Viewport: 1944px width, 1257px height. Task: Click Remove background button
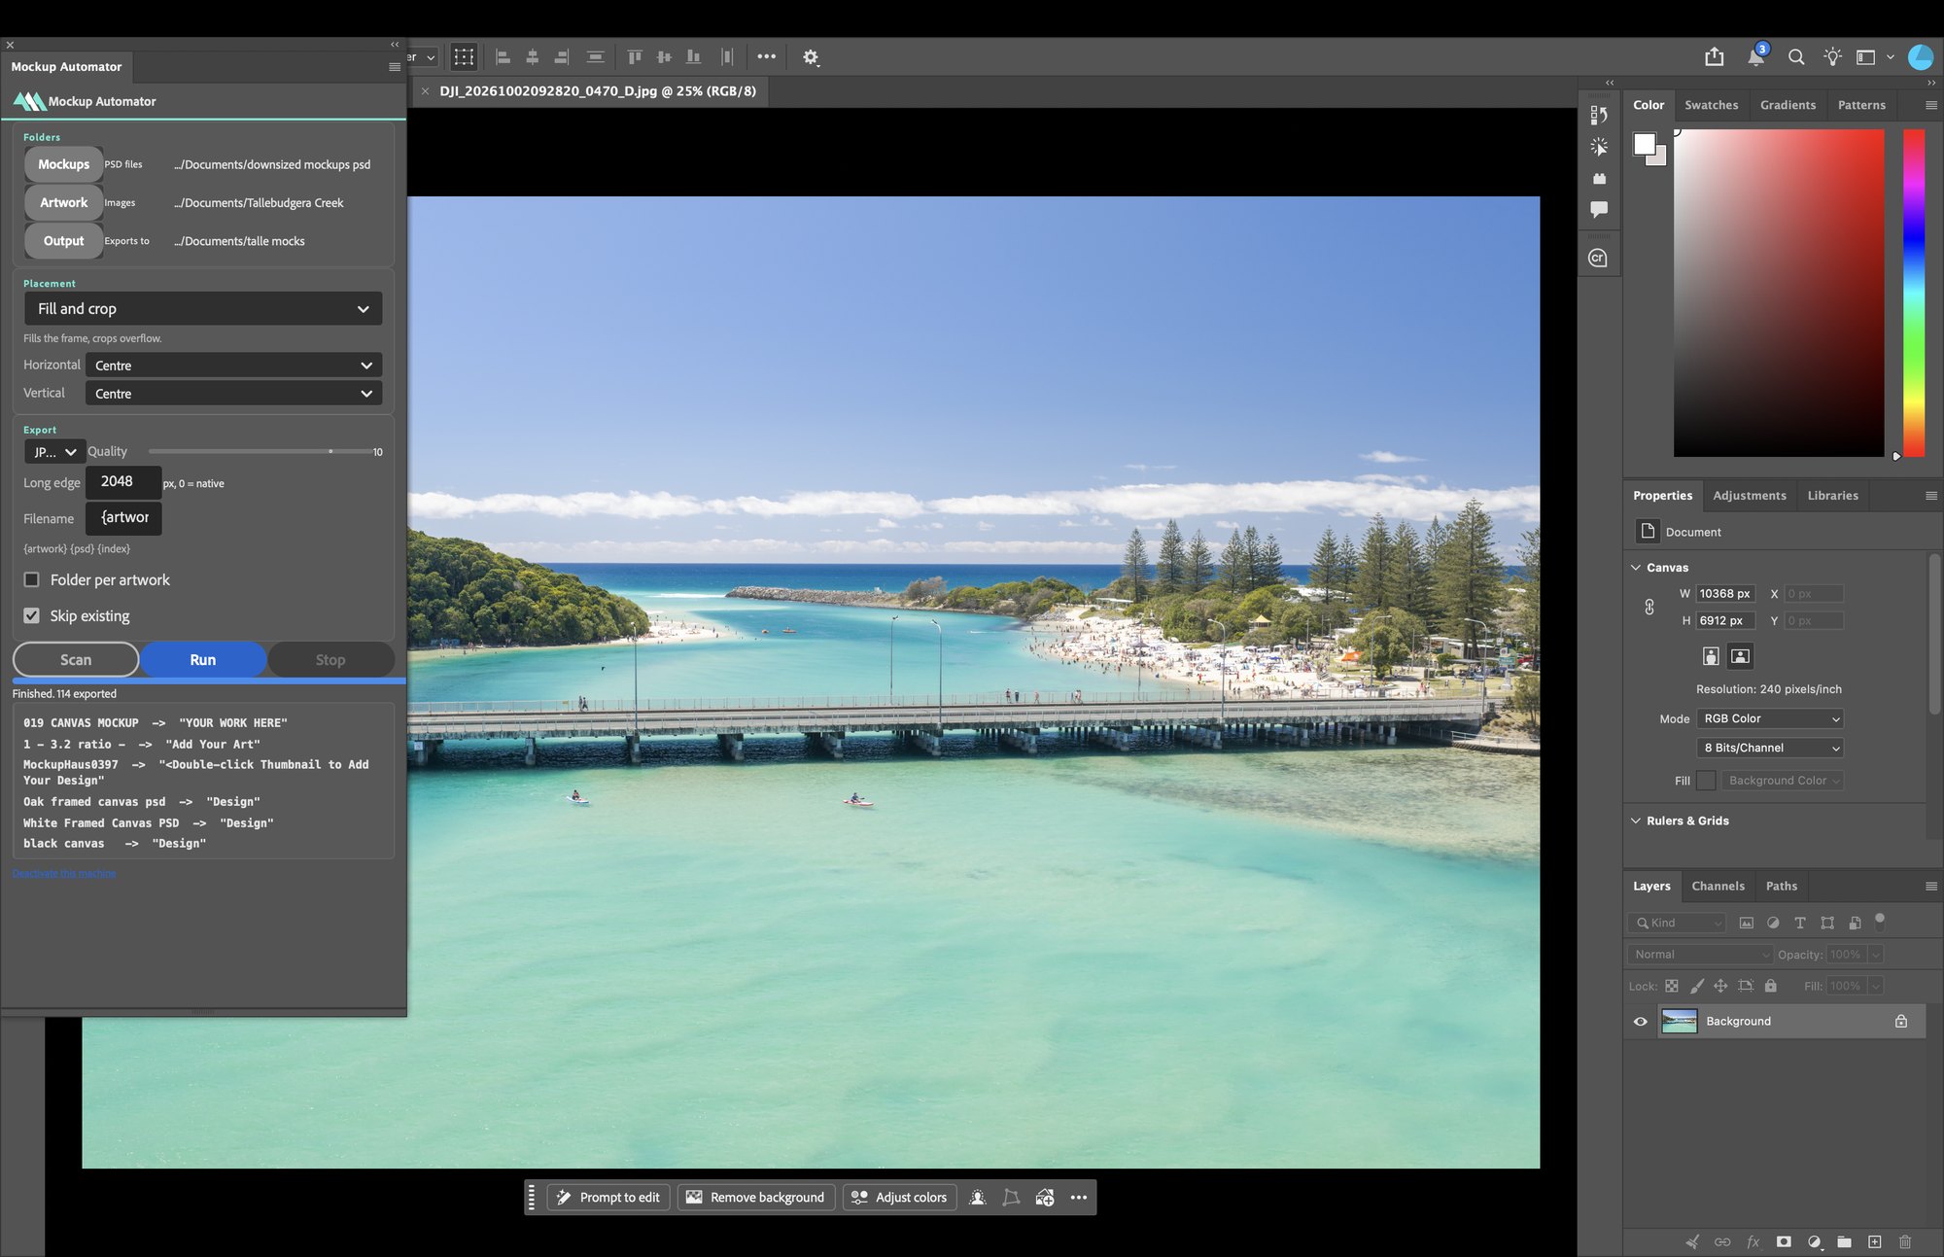click(756, 1197)
